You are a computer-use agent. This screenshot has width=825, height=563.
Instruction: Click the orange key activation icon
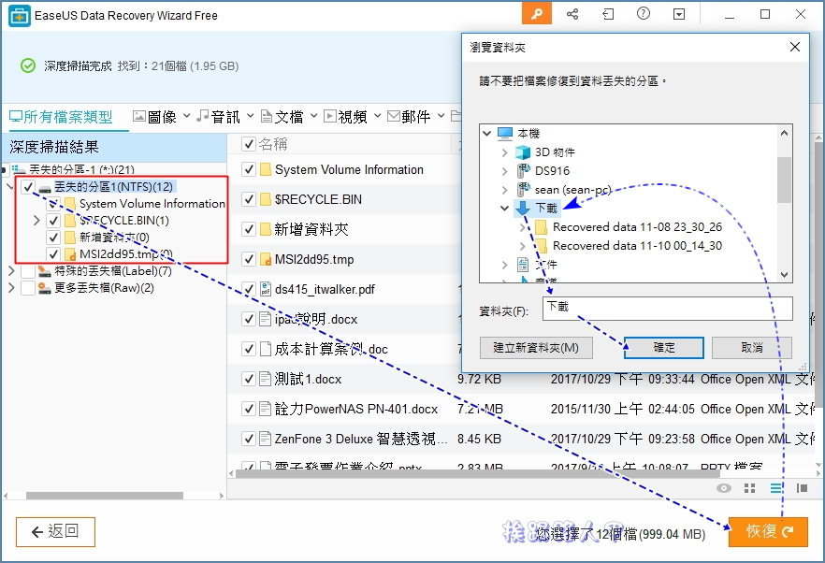[537, 14]
